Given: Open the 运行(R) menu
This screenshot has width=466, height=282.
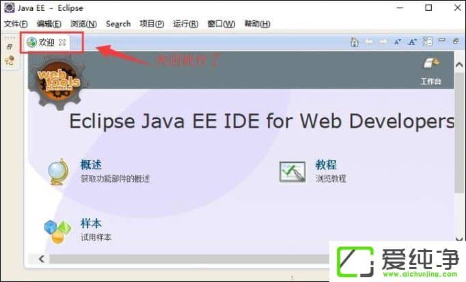Looking at the screenshot, I should pos(186,24).
